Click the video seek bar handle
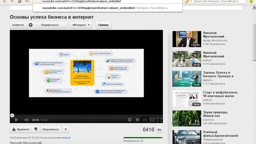 [12, 116]
